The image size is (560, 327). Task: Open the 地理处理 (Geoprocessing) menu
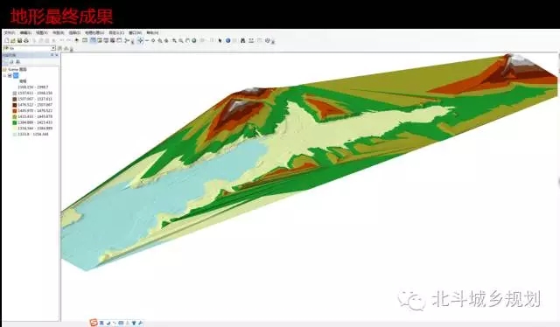(x=94, y=32)
